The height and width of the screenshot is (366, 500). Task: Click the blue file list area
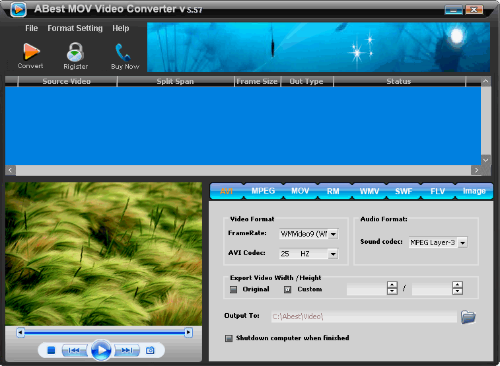click(x=243, y=126)
